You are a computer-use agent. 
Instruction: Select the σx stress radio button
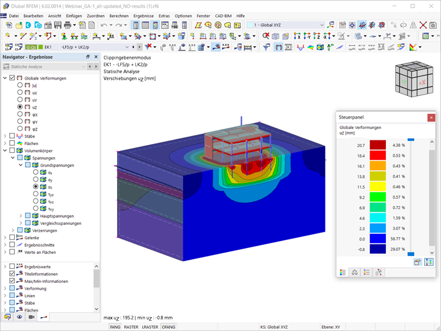(x=35, y=172)
